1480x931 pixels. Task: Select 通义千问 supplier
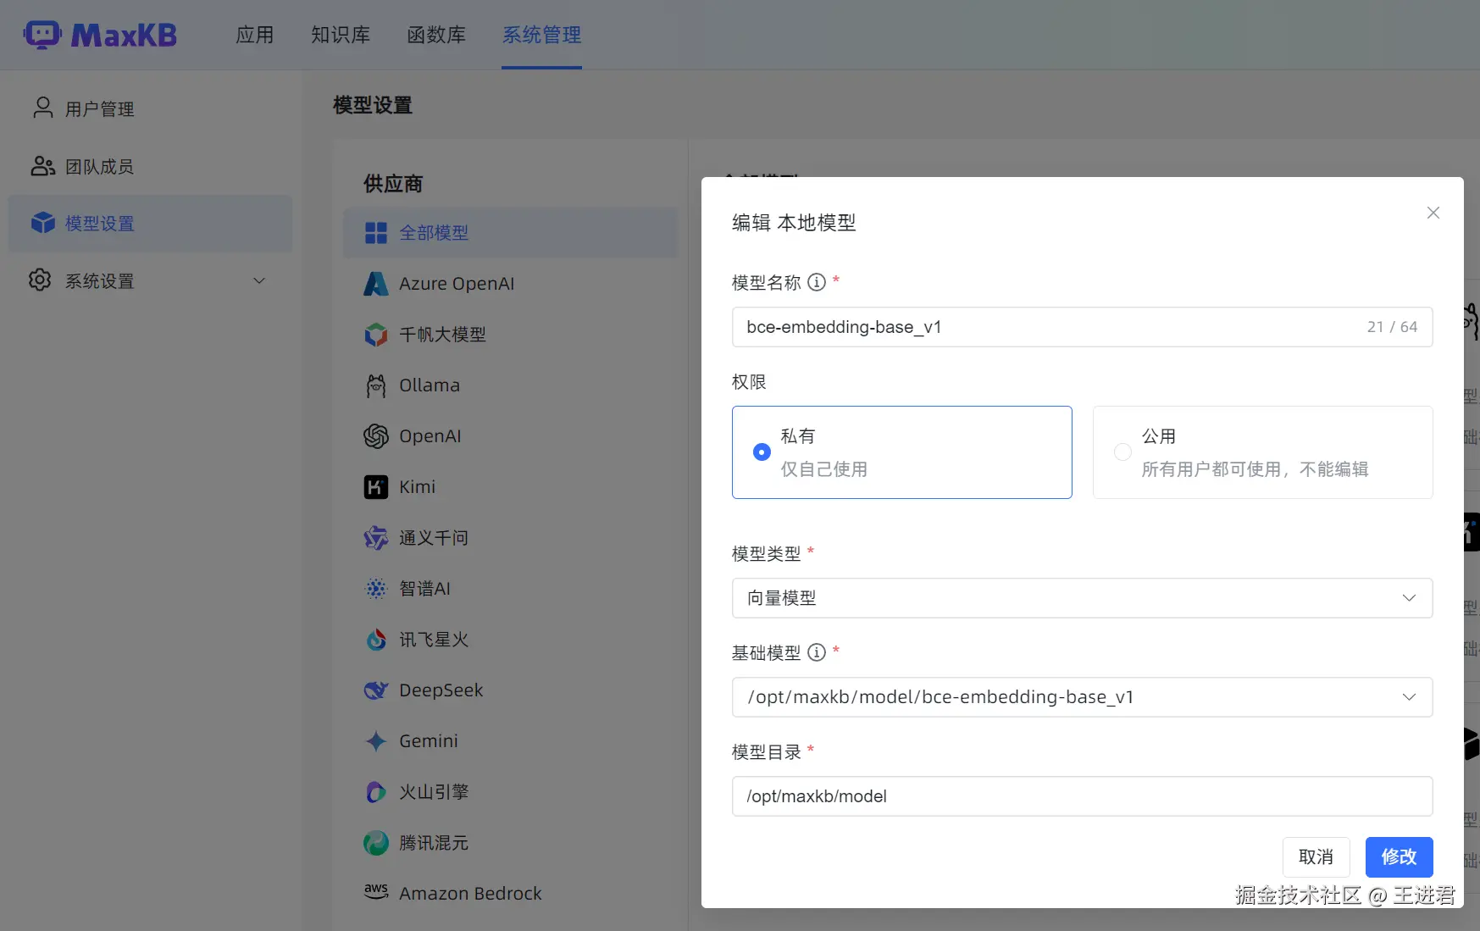point(510,538)
